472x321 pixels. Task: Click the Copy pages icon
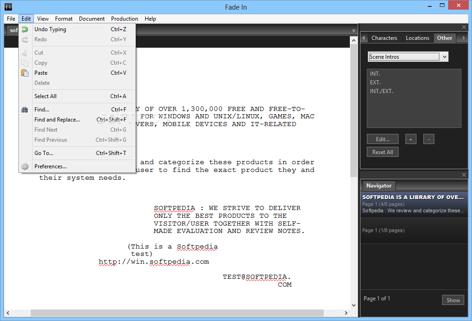25,63
